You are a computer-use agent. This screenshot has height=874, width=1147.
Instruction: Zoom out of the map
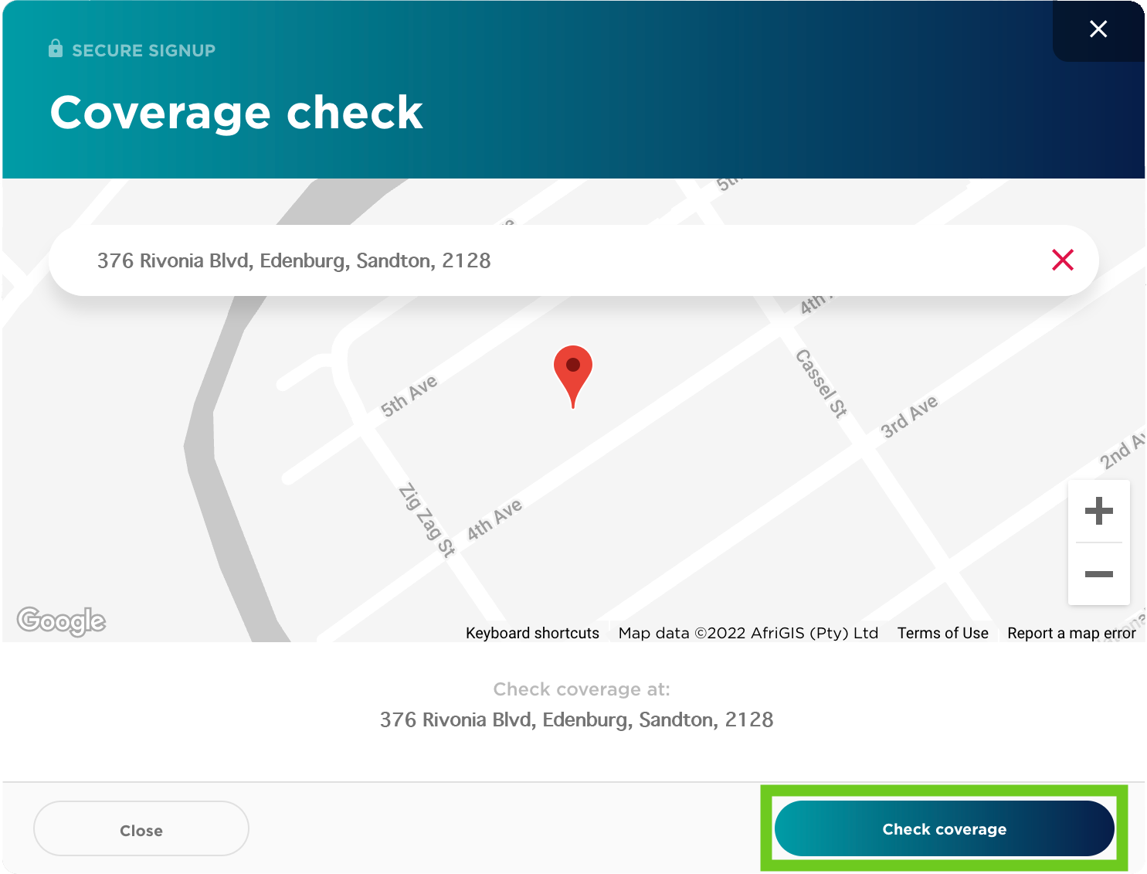pyautogui.click(x=1098, y=574)
